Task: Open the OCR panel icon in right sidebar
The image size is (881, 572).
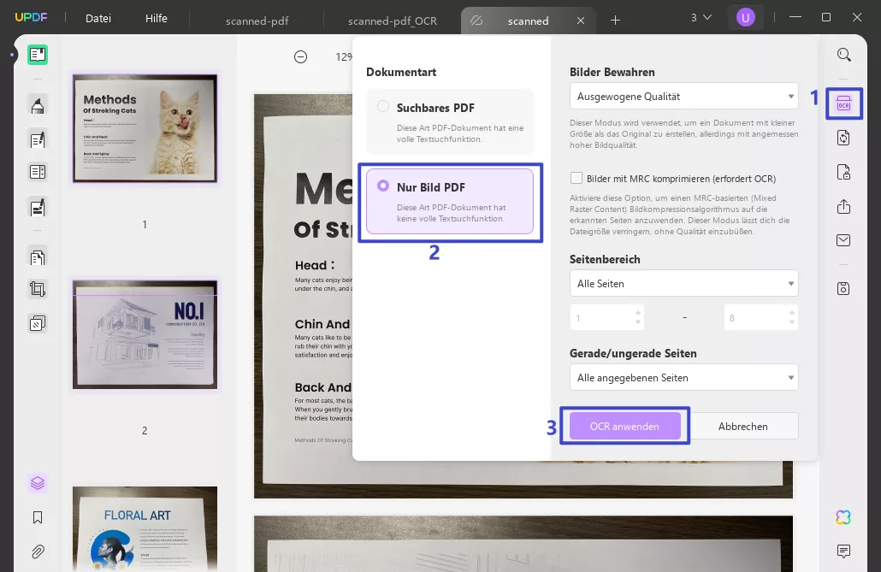Action: click(x=843, y=103)
